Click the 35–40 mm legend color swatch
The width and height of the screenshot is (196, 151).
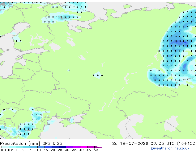pos(77,147)
